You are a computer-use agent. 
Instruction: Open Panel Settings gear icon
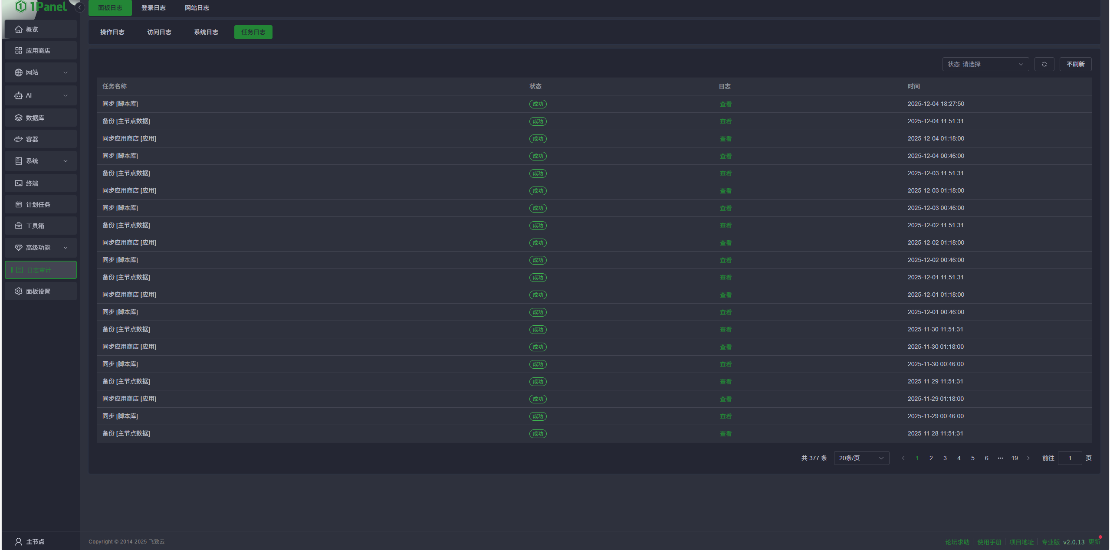pos(19,291)
